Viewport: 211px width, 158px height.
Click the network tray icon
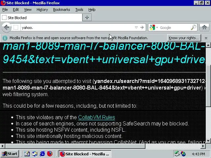[177, 154]
